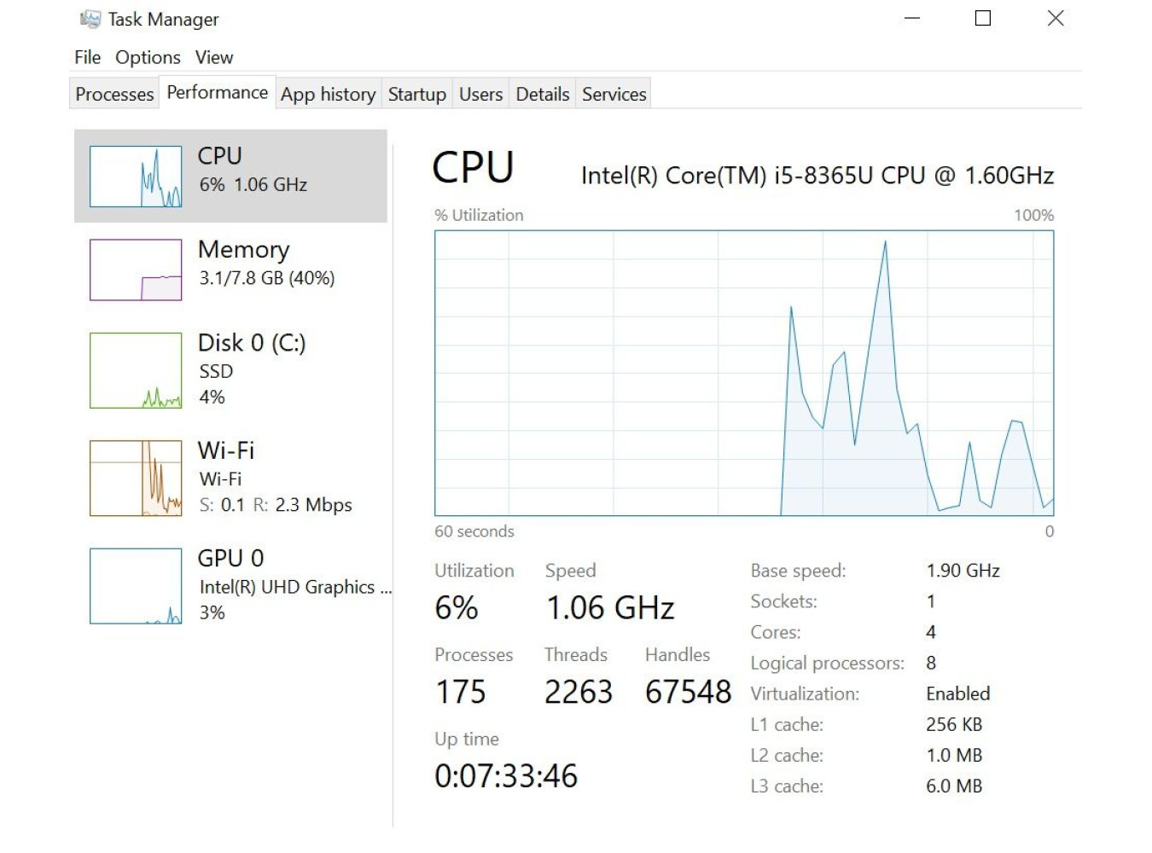Select the CPU mini graph thumbnail
The width and height of the screenshot is (1152, 853).
136,177
